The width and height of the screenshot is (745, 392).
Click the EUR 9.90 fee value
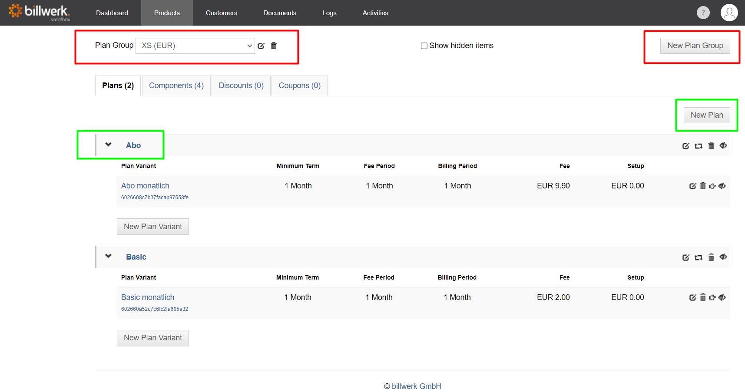point(553,186)
